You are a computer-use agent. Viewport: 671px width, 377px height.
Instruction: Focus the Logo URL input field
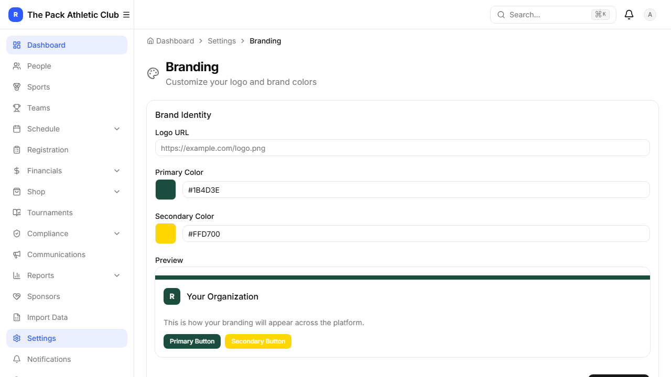(403, 148)
